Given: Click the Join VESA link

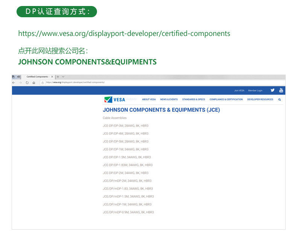Looking at the screenshot, I should (239, 91).
